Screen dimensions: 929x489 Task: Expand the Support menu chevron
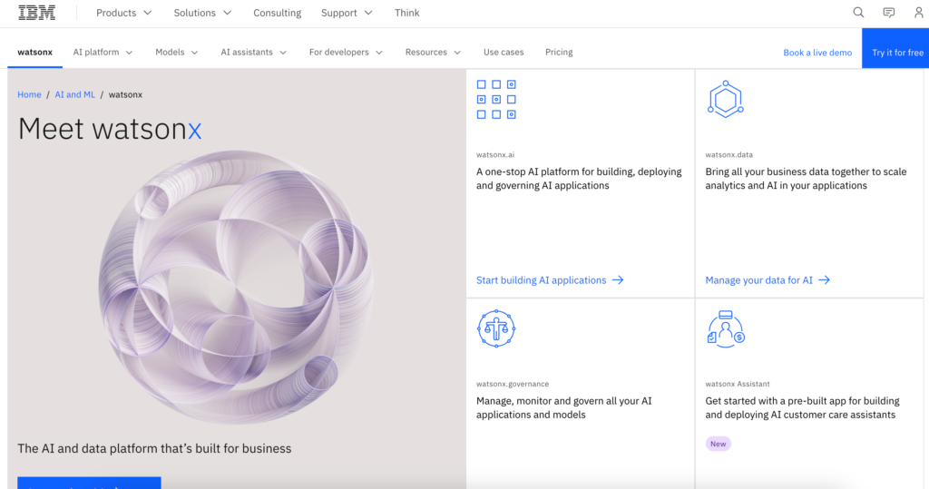368,13
